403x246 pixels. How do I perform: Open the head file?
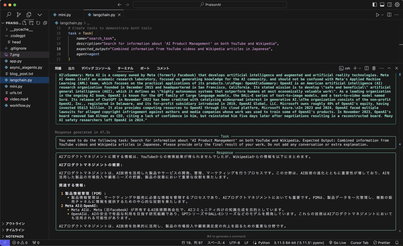click(x=16, y=42)
